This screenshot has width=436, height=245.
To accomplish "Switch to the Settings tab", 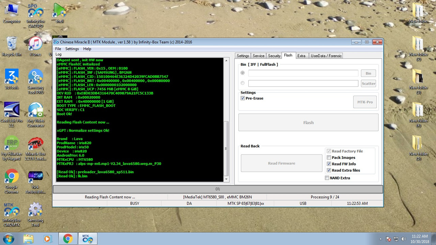I will coord(243,56).
